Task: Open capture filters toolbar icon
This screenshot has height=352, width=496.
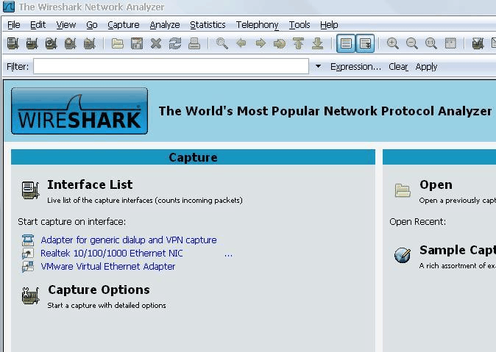Action: coord(478,43)
